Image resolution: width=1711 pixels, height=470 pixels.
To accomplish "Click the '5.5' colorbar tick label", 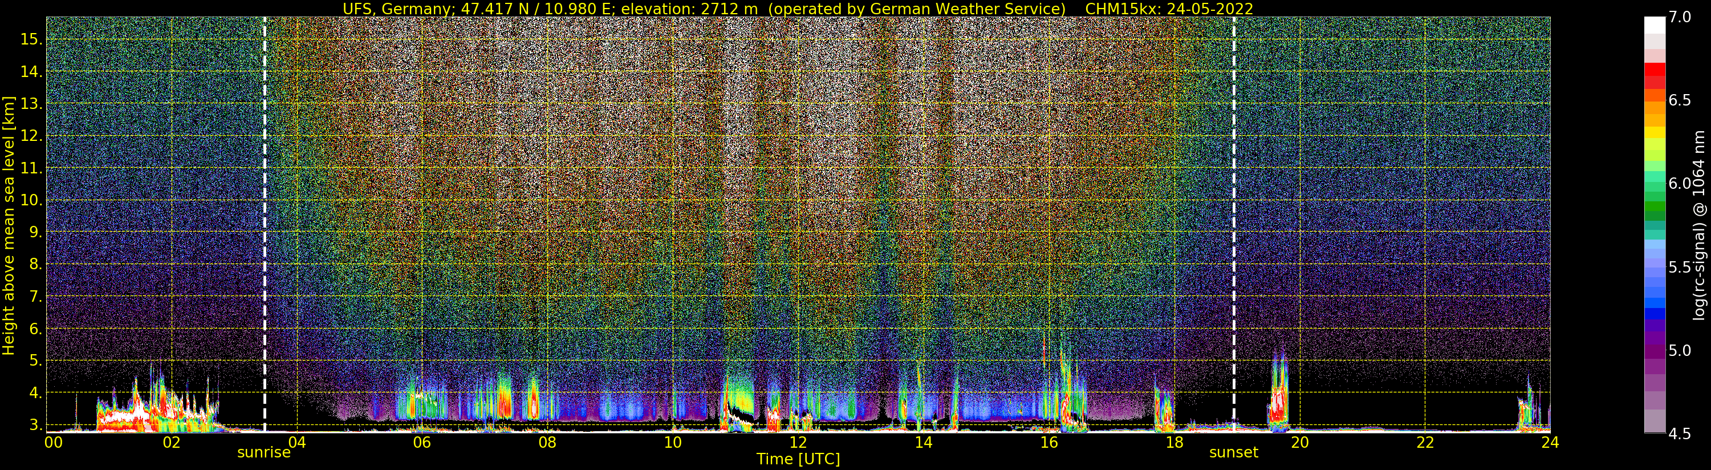I will click(x=1679, y=268).
